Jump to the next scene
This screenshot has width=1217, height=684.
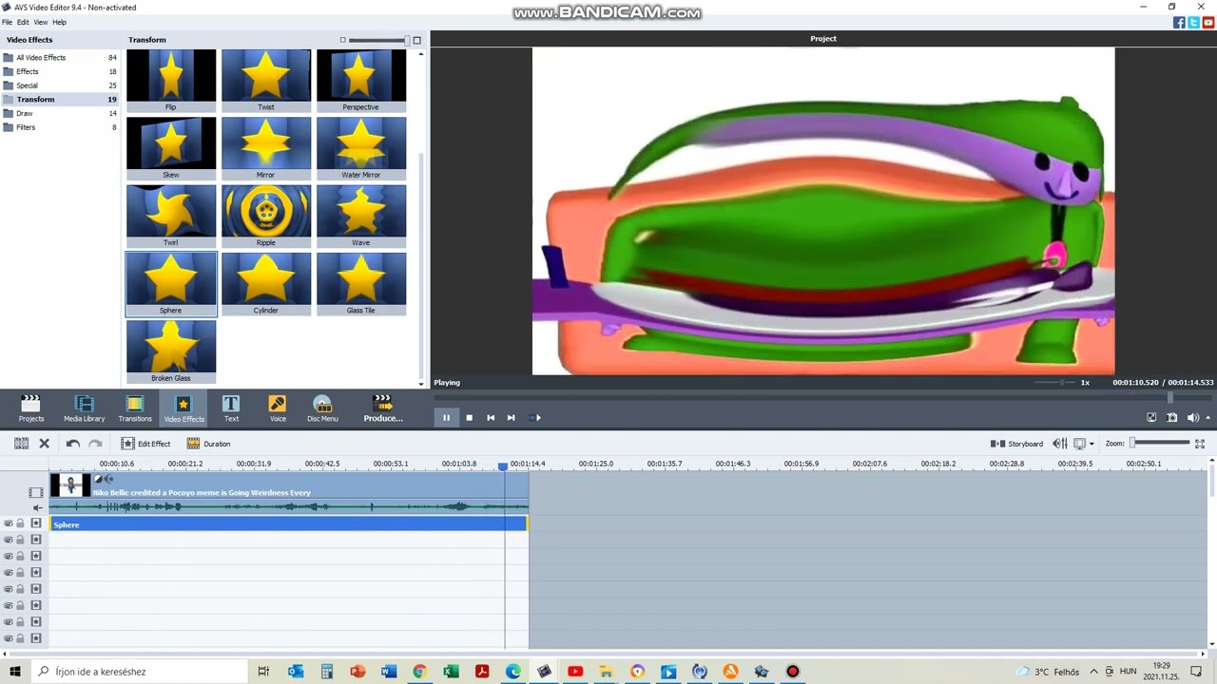(x=535, y=417)
